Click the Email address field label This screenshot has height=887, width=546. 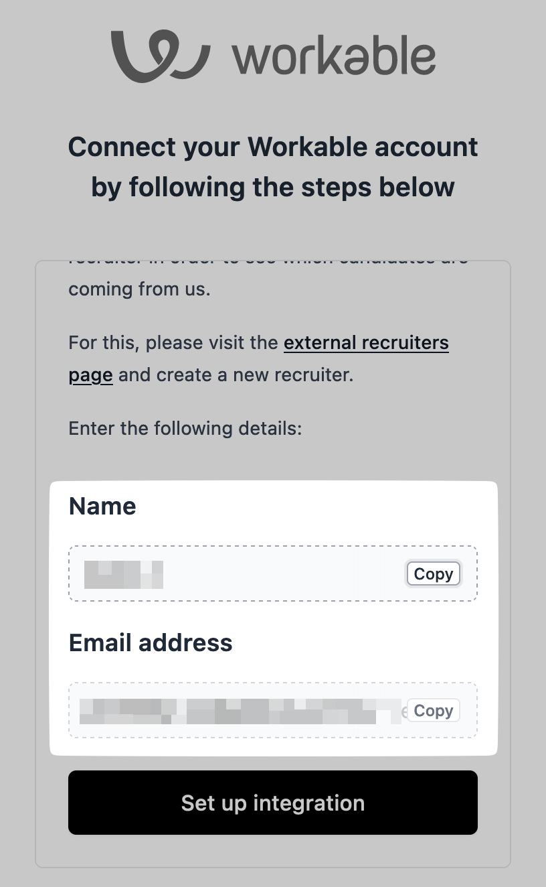(151, 643)
